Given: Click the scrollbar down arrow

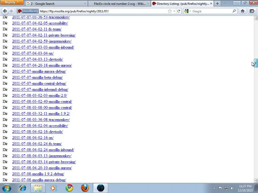Looking at the screenshot, I should click(x=256, y=181).
